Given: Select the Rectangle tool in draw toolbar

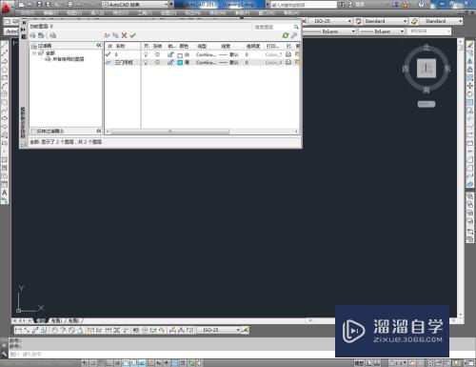Looking at the screenshot, I should click(5, 77).
